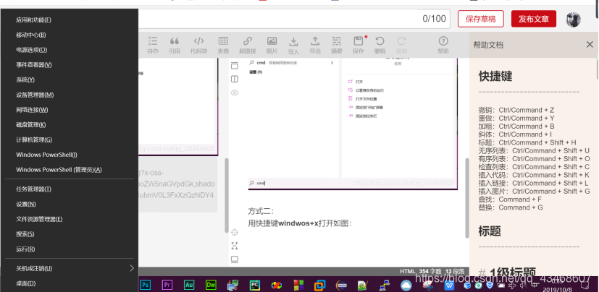Click the single page icon in gutter

point(235,66)
